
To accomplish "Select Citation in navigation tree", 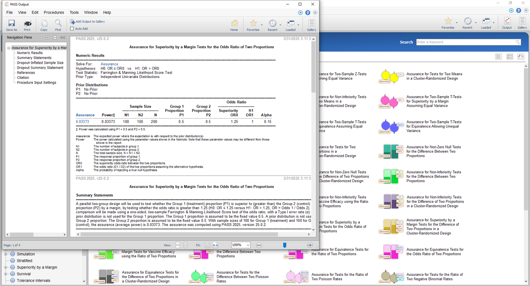I will 23,78.
